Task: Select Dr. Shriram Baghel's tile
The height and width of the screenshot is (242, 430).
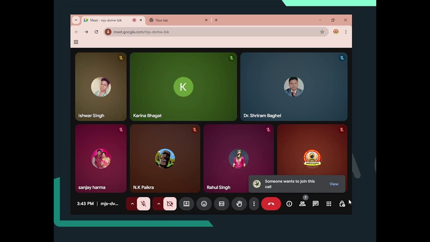Action: (294, 87)
